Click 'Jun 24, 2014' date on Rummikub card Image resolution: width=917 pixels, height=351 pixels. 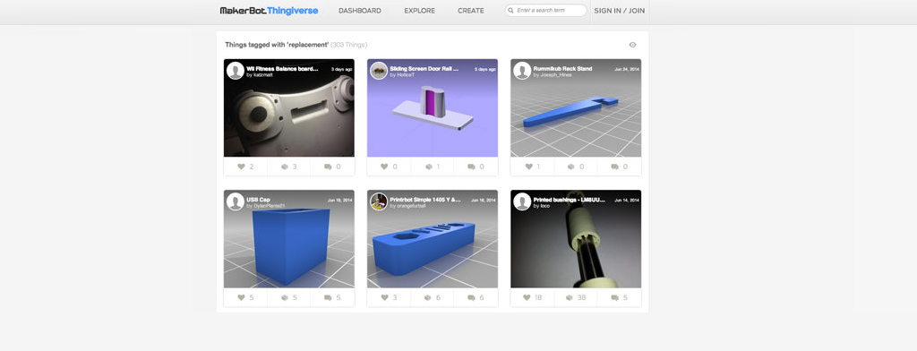626,69
